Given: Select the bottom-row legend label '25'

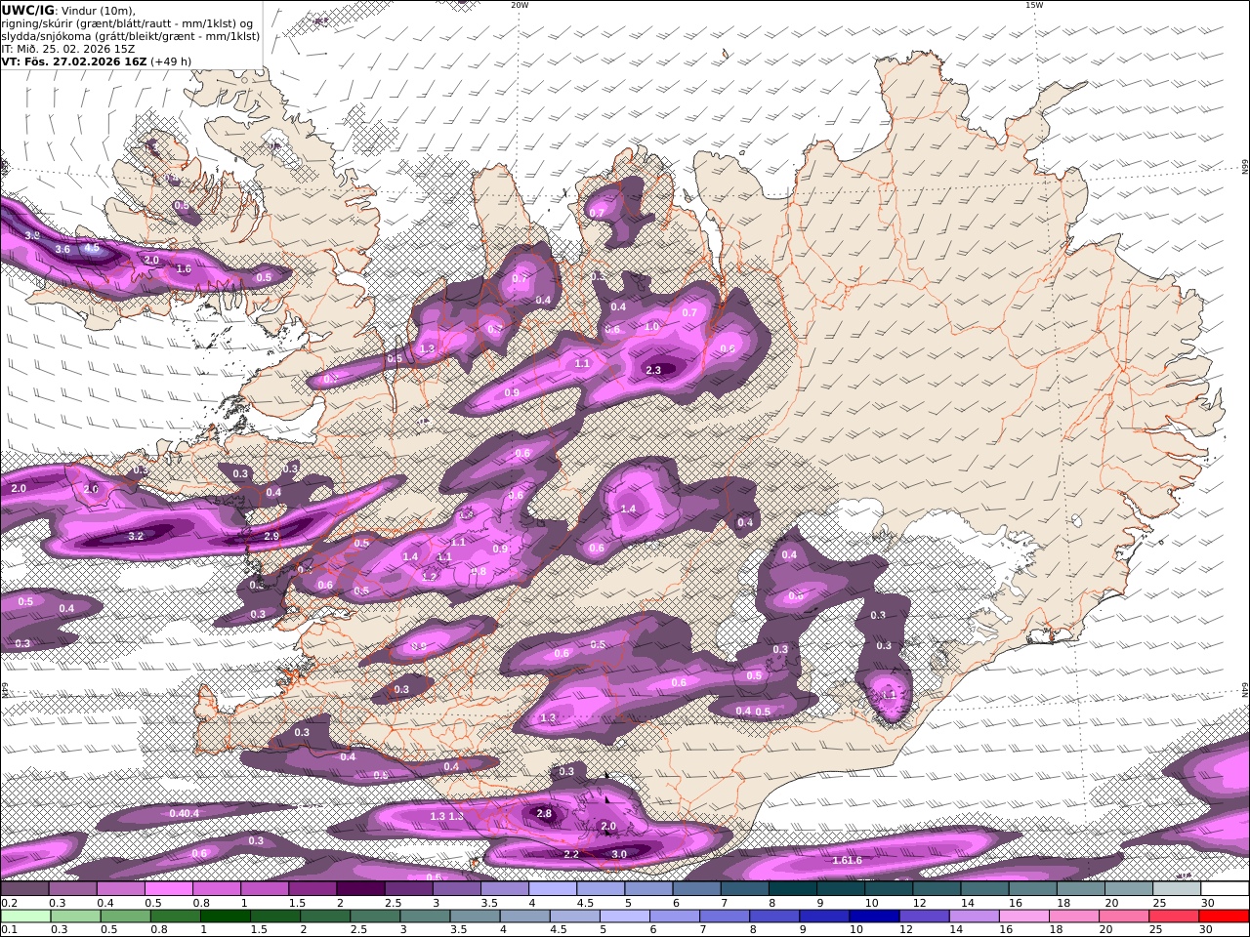Looking at the screenshot, I should click(1155, 930).
